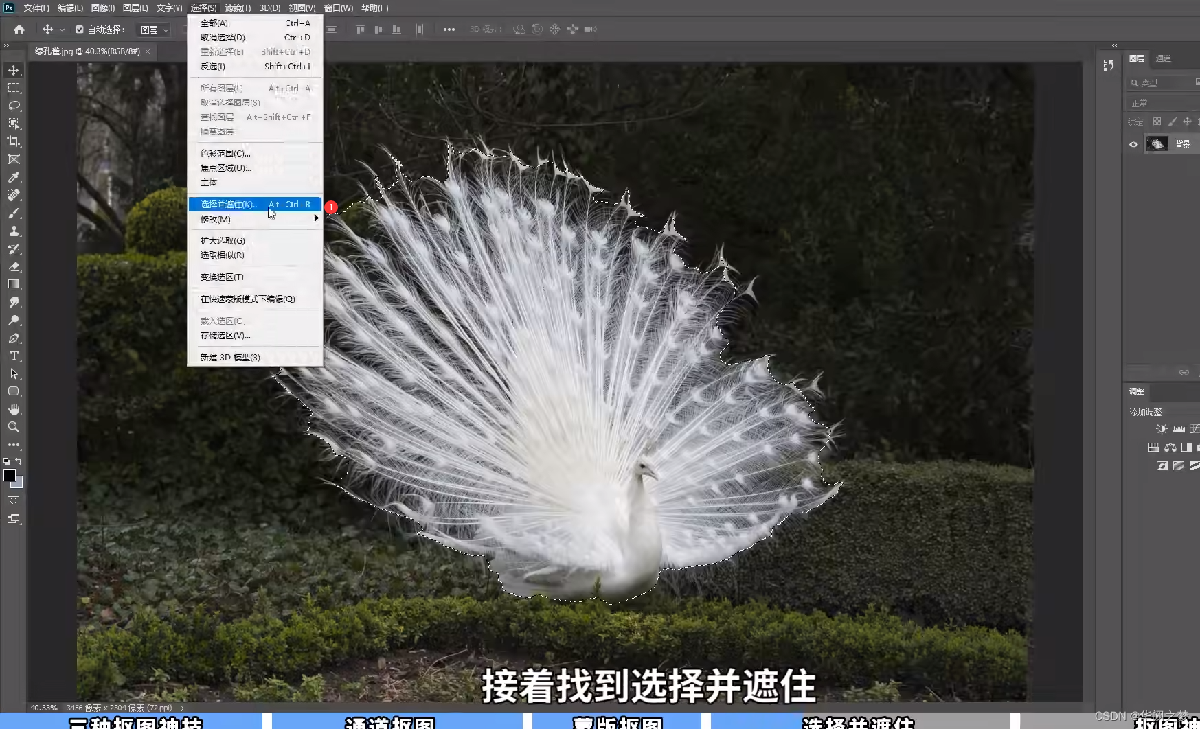Collapse the right panels double arrow
The width and height of the screenshot is (1200, 729).
point(1114,45)
